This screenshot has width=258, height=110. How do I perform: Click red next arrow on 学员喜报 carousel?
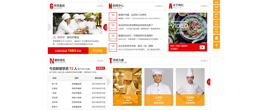(x=105, y=27)
